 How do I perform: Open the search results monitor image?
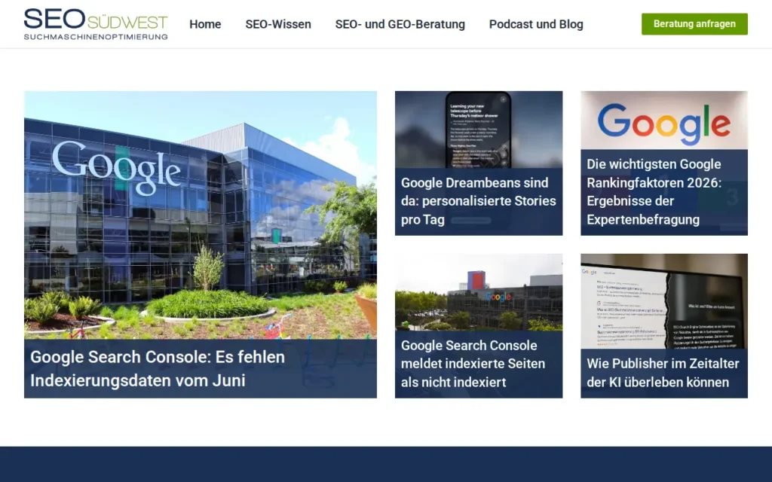pyautogui.click(x=663, y=301)
